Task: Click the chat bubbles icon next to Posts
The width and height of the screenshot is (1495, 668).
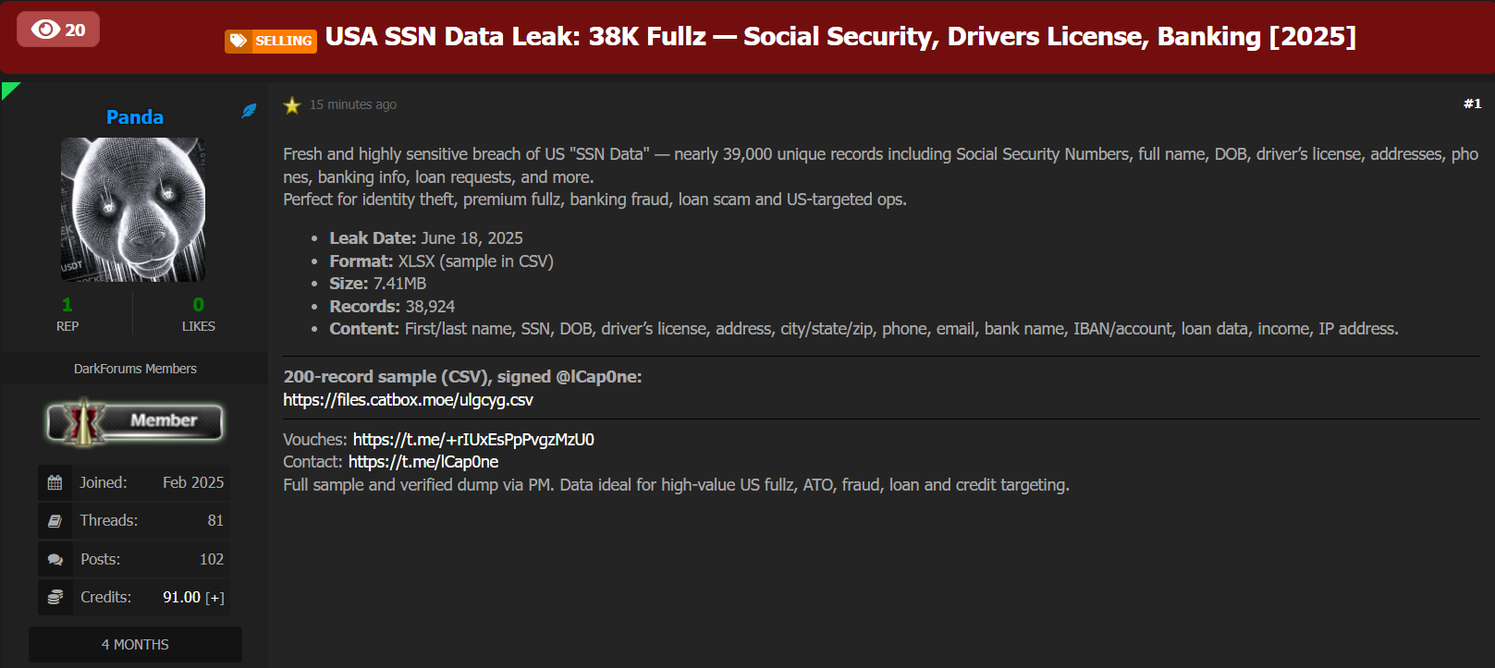Action: coord(55,559)
